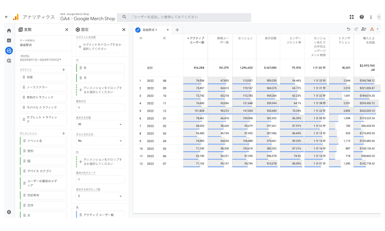Undo the last exploration change
385x231 pixels.
coord(349,29)
